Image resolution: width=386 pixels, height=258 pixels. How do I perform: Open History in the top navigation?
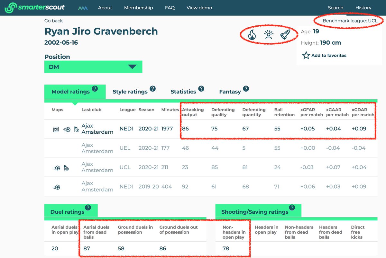(x=363, y=8)
